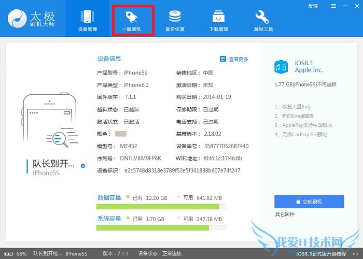363x259 pixels.
Task: Click the firmware version 7.1.1 value
Action: [130, 97]
